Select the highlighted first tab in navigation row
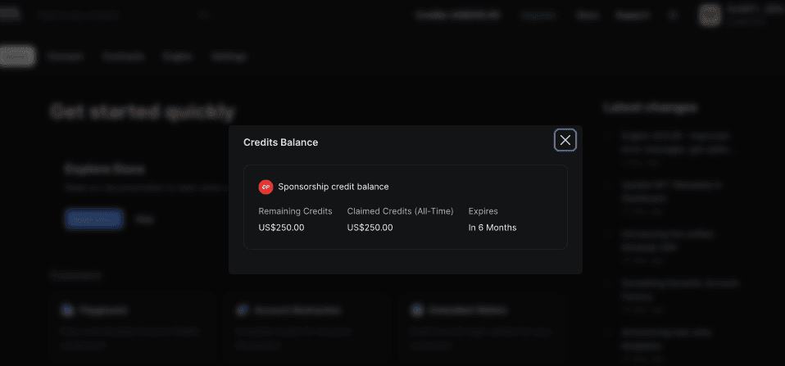 coord(17,56)
